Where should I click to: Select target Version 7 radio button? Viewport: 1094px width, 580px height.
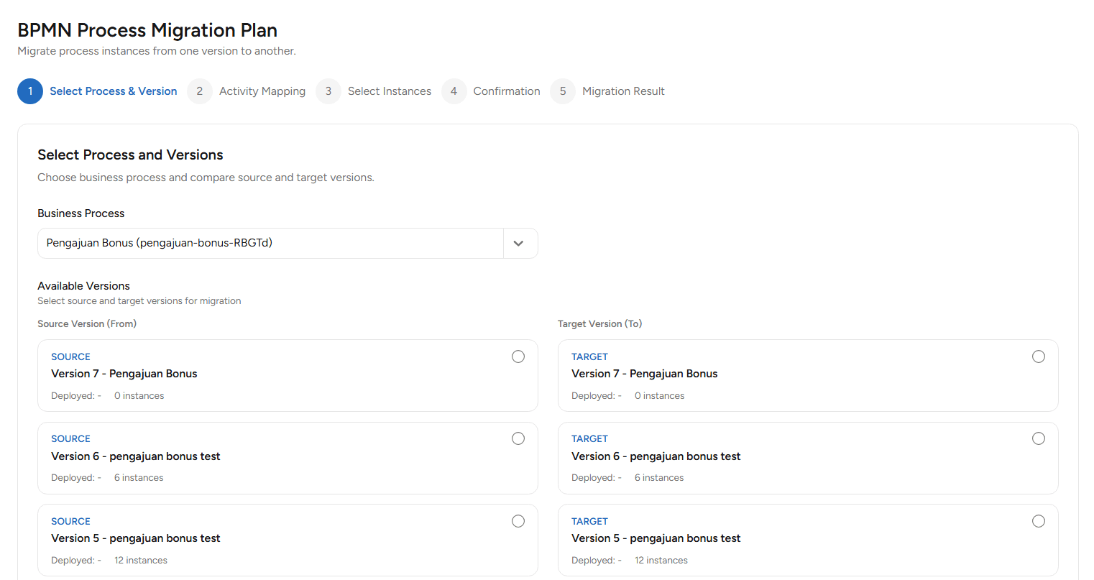(1039, 356)
